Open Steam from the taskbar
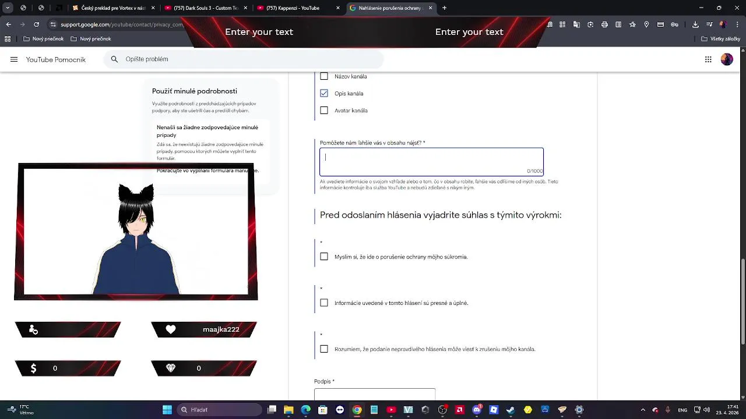The height and width of the screenshot is (419, 746). click(511, 410)
